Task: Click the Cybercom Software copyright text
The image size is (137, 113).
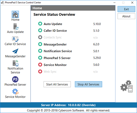Action: click(68, 110)
